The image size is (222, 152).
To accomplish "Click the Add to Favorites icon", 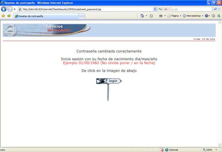I will pyautogui.click(x=9, y=16).
